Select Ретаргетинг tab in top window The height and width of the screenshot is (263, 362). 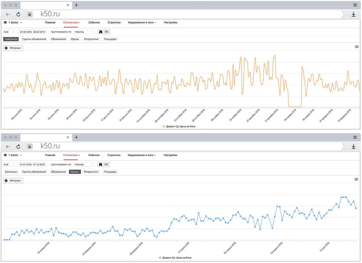pyautogui.click(x=91, y=39)
